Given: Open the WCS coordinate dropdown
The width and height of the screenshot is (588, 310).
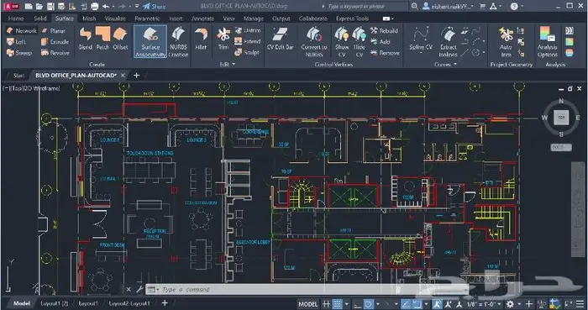Looking at the screenshot, I should pos(561,147).
